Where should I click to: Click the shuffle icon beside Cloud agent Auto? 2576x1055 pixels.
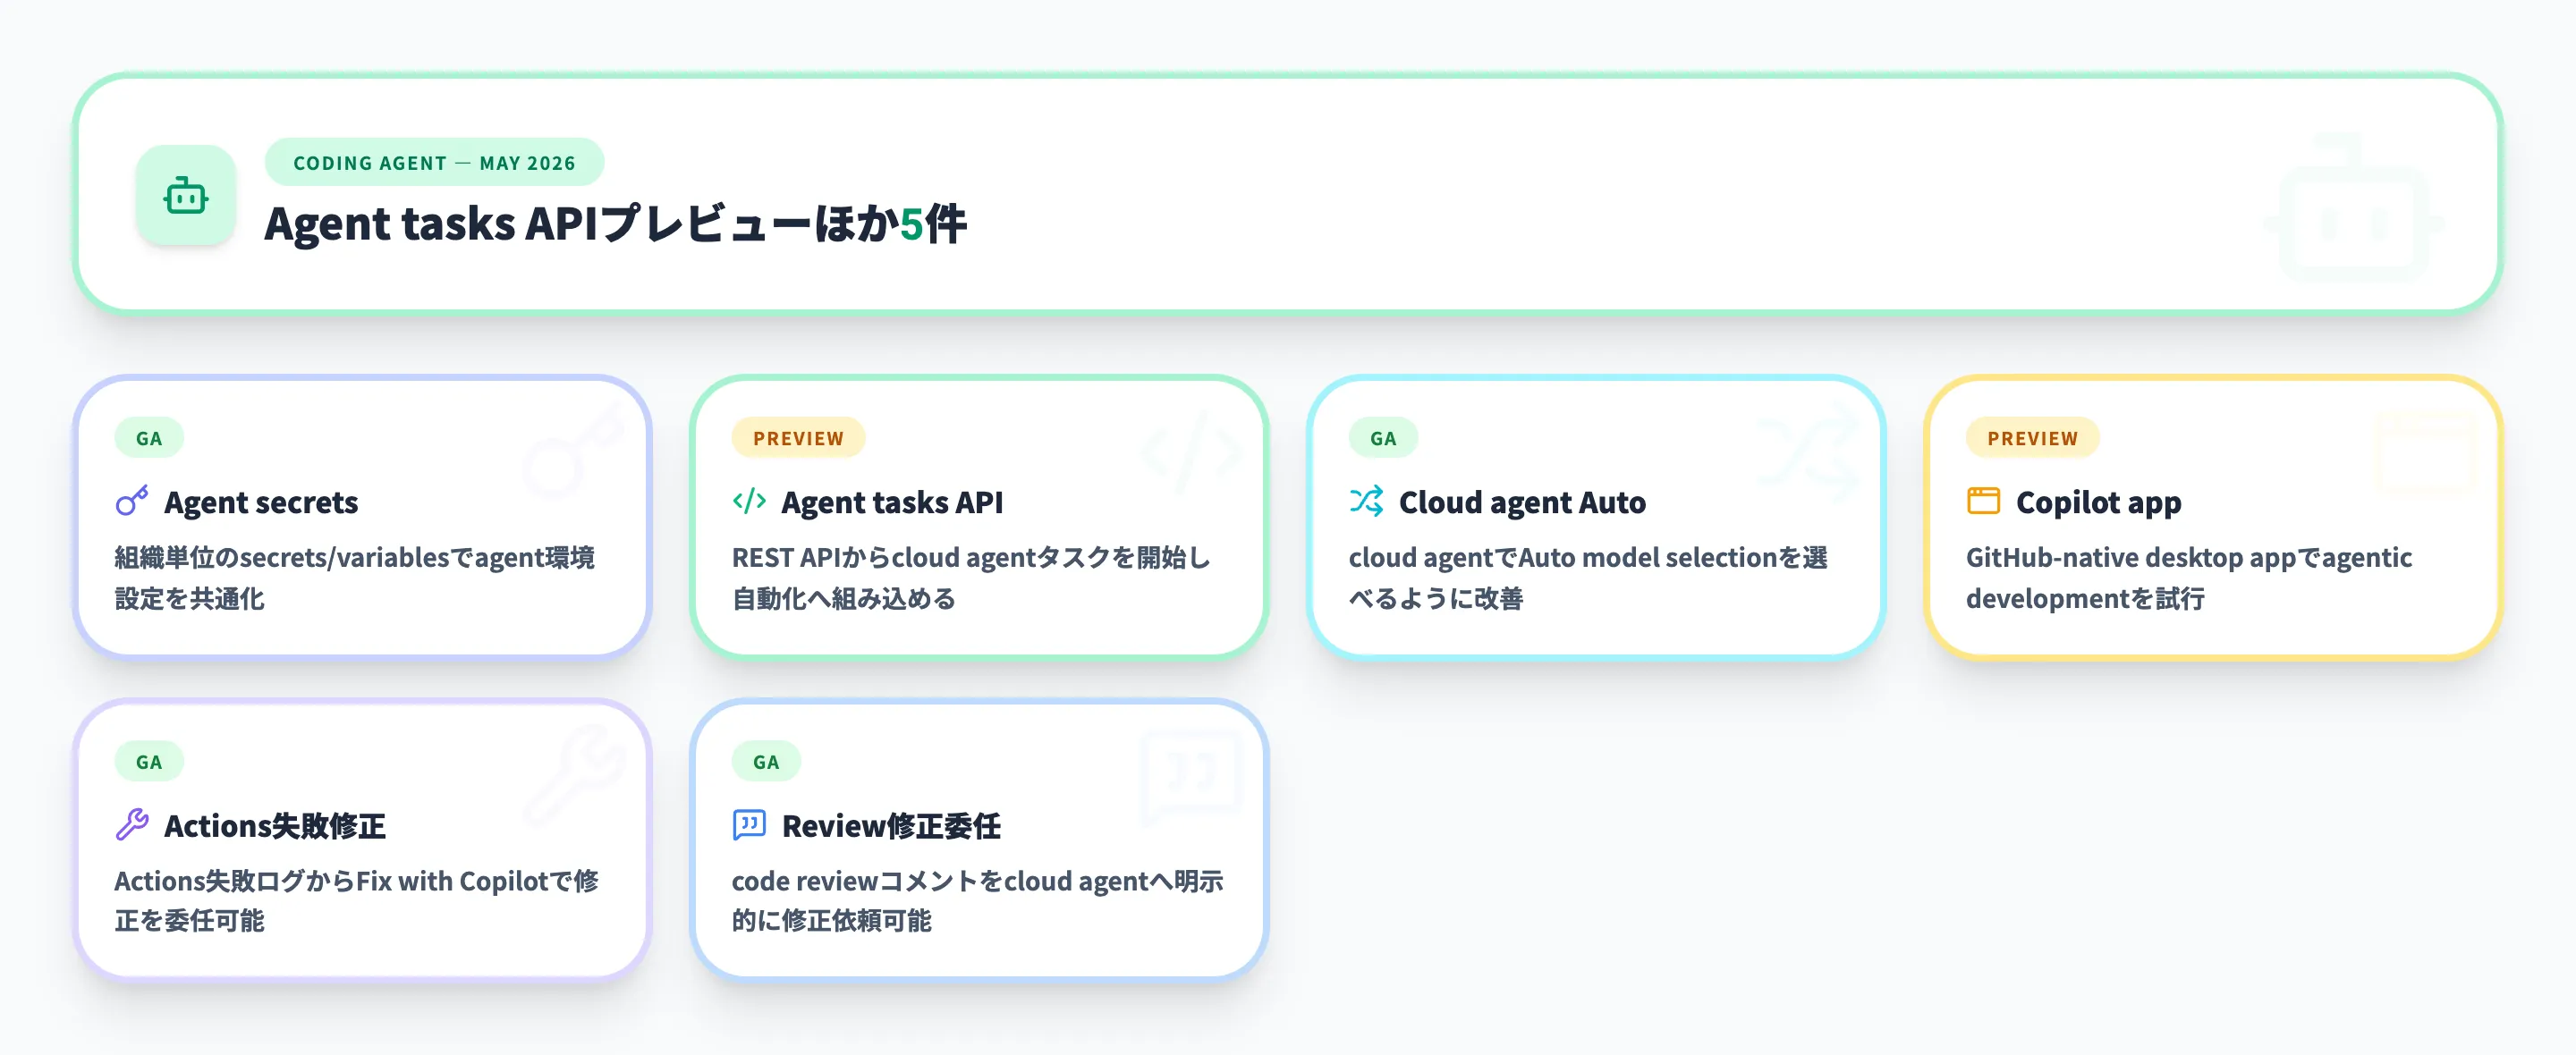(1366, 501)
